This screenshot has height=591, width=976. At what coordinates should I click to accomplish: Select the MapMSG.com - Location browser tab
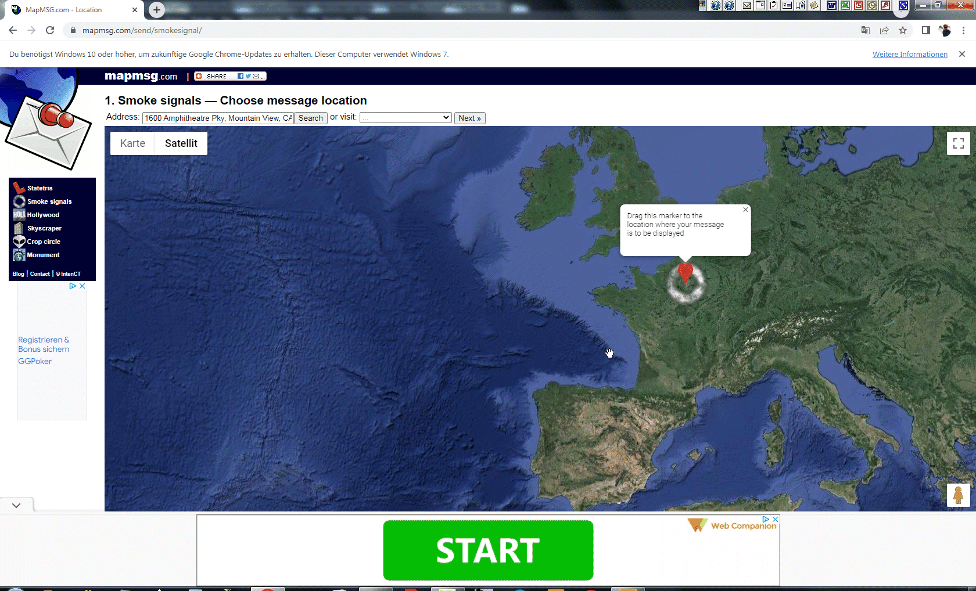73,10
